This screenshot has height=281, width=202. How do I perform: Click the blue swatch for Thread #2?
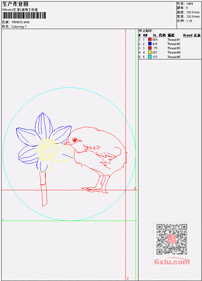(x=150, y=44)
